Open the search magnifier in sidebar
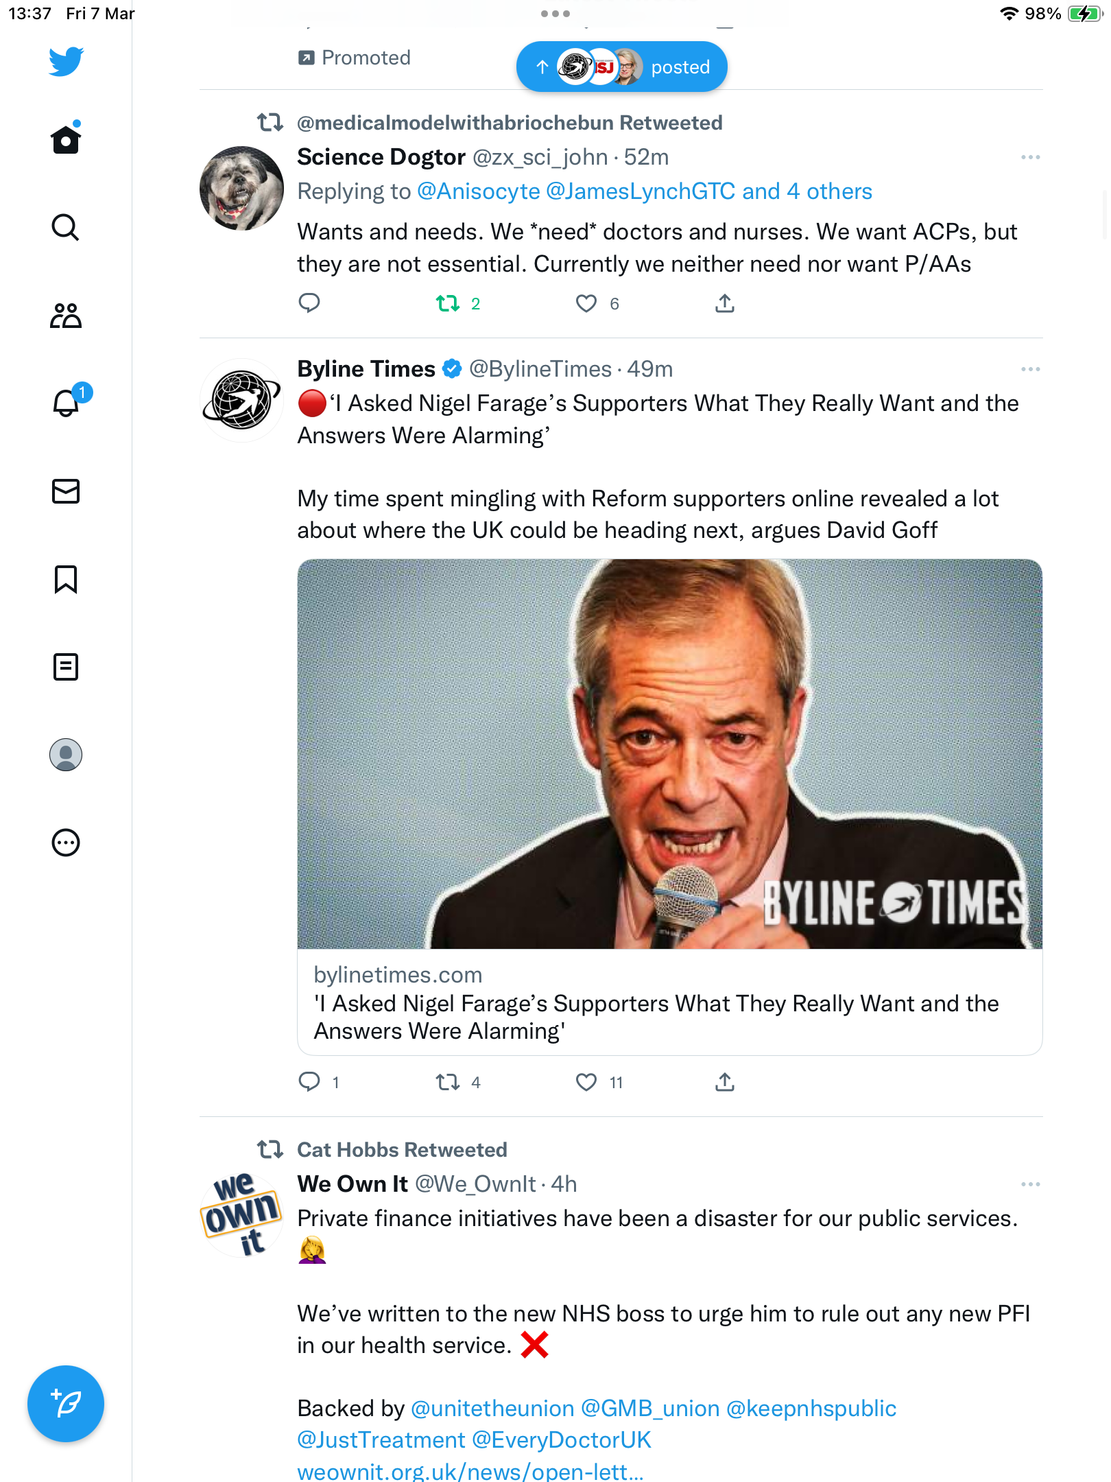 tap(66, 227)
